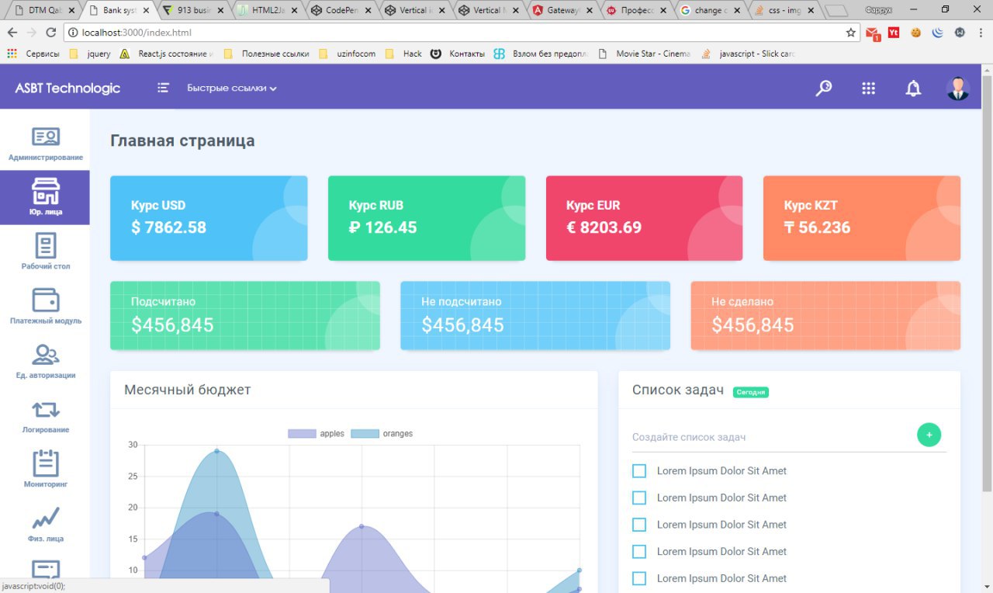Close the Bank syst browser tab
Screen dimensions: 993x593
(x=146, y=11)
